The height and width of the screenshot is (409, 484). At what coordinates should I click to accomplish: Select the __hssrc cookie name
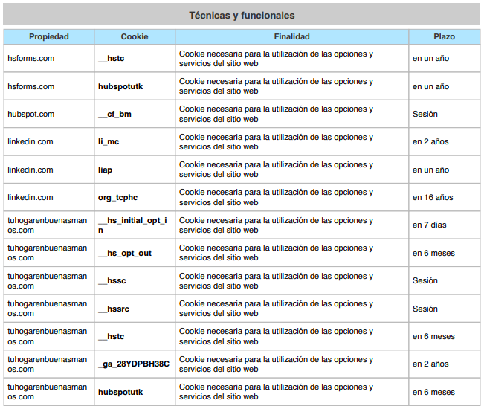pos(114,309)
